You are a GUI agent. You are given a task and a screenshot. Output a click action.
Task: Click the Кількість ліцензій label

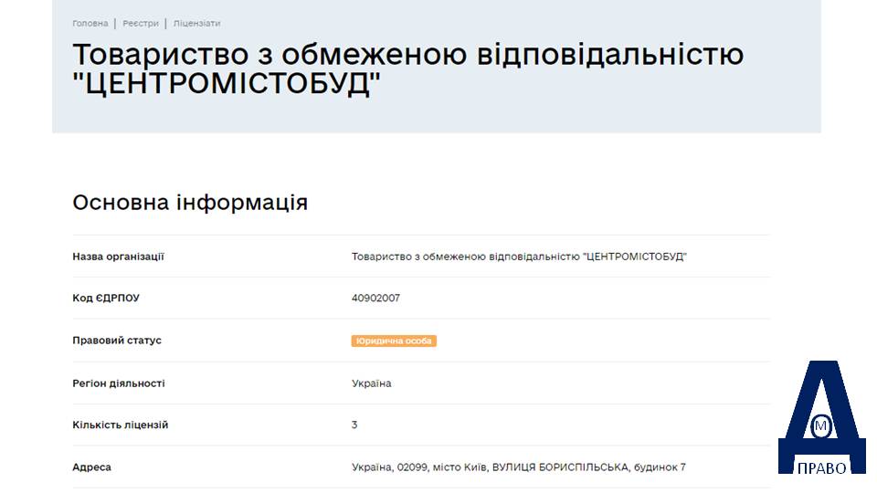121,425
